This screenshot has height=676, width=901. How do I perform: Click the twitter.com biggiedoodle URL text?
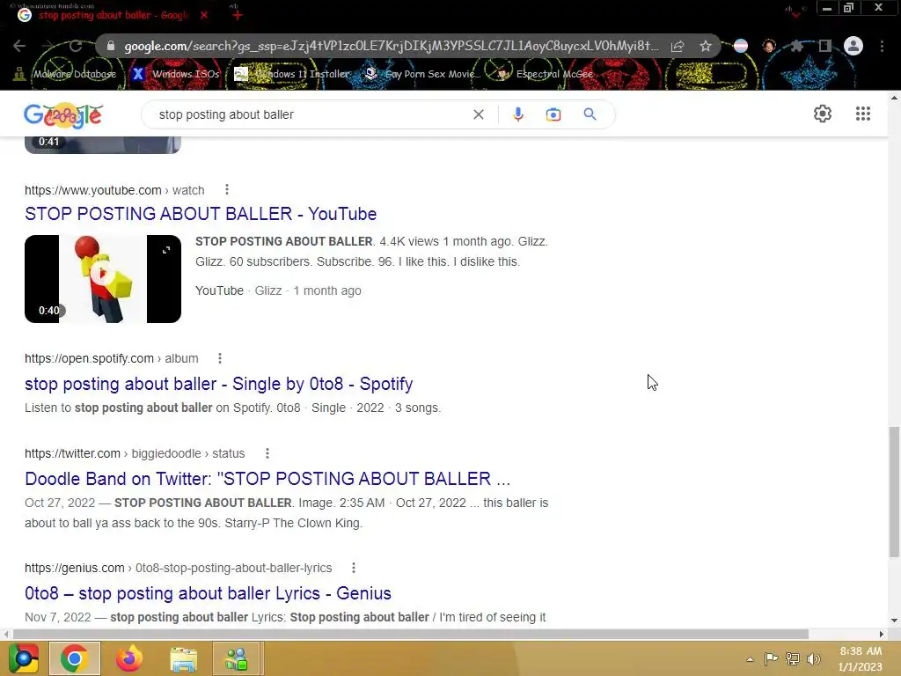[135, 453]
